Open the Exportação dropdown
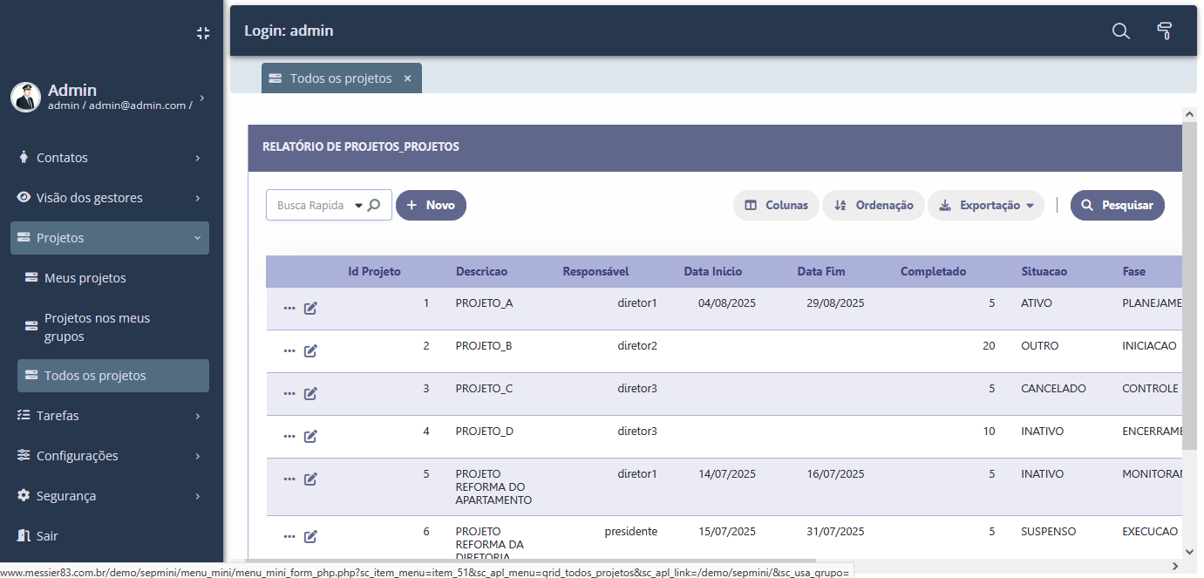The image size is (1204, 578). (x=986, y=206)
